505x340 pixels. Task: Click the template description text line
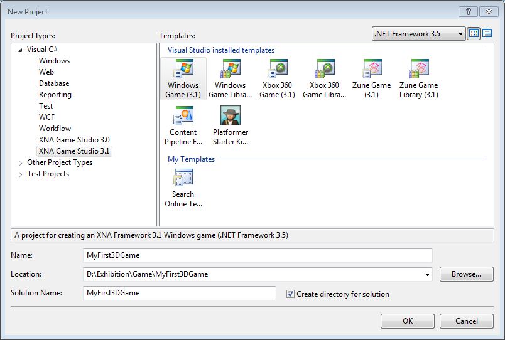pos(151,235)
